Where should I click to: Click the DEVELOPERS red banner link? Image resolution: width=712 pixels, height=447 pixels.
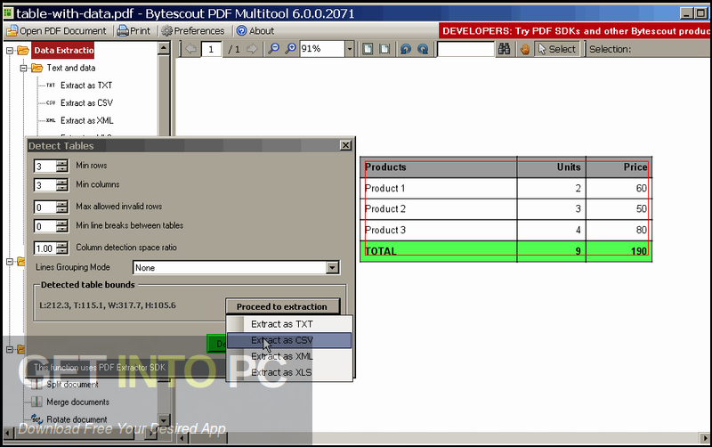click(x=575, y=31)
